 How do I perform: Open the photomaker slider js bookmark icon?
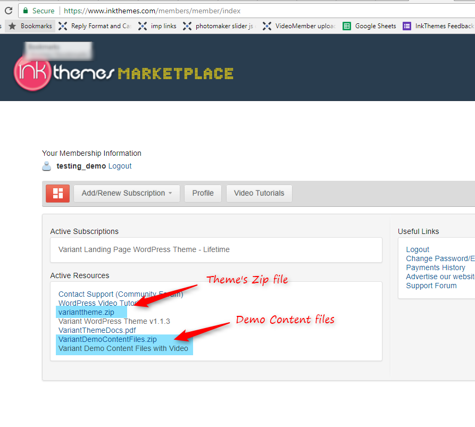point(187,26)
